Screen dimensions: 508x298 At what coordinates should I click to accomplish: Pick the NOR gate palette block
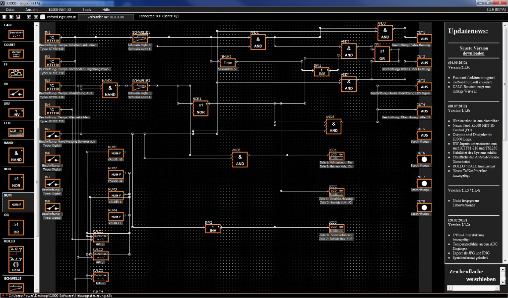coord(16,182)
